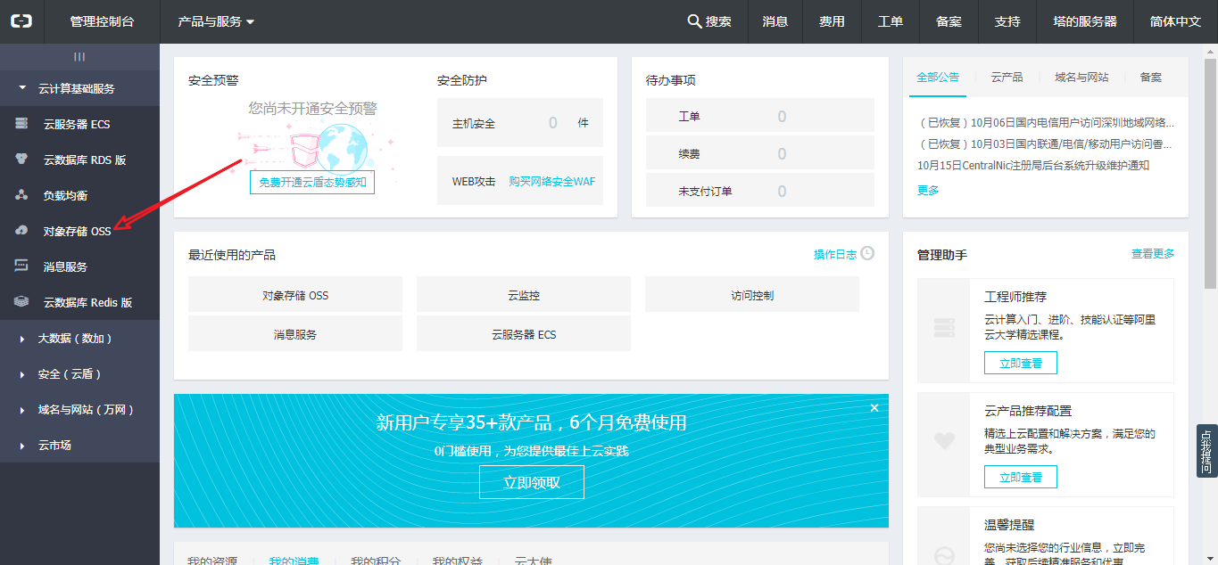Click 购买网络安全WAF link
Image resolution: width=1218 pixels, height=565 pixels.
pyautogui.click(x=551, y=181)
